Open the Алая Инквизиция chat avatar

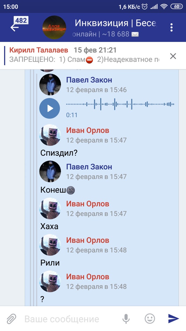54,28
